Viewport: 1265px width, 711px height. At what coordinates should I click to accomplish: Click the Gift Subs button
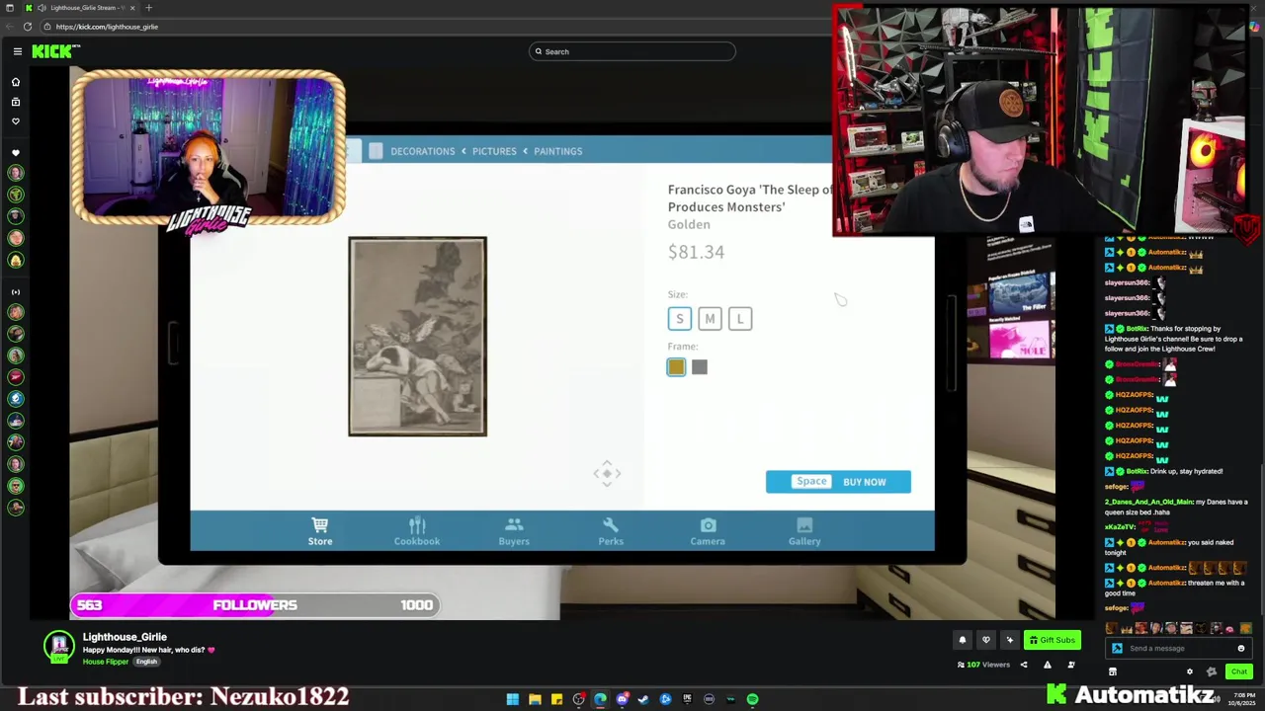tap(1052, 640)
